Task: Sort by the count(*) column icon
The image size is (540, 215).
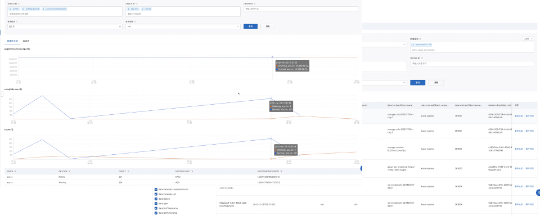Action: [x=128, y=171]
